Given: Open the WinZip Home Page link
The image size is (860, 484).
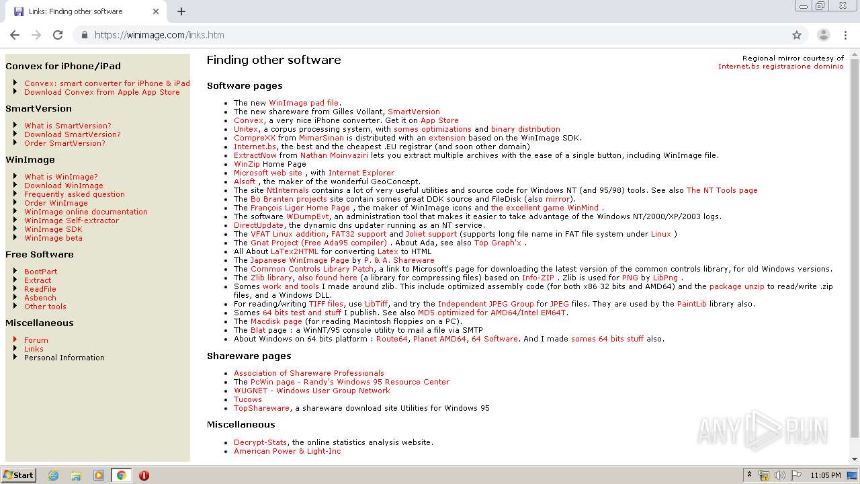Looking at the screenshot, I should [246, 164].
